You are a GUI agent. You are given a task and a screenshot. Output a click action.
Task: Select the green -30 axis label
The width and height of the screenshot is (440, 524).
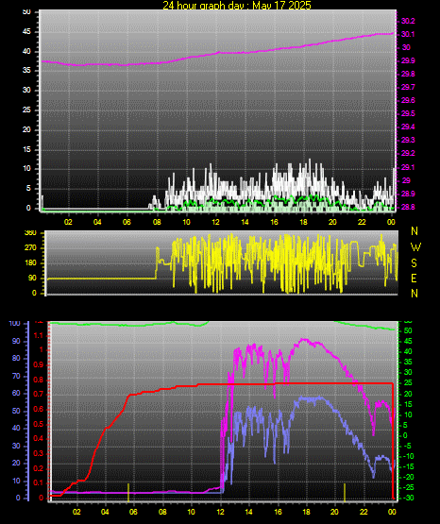pos(408,499)
